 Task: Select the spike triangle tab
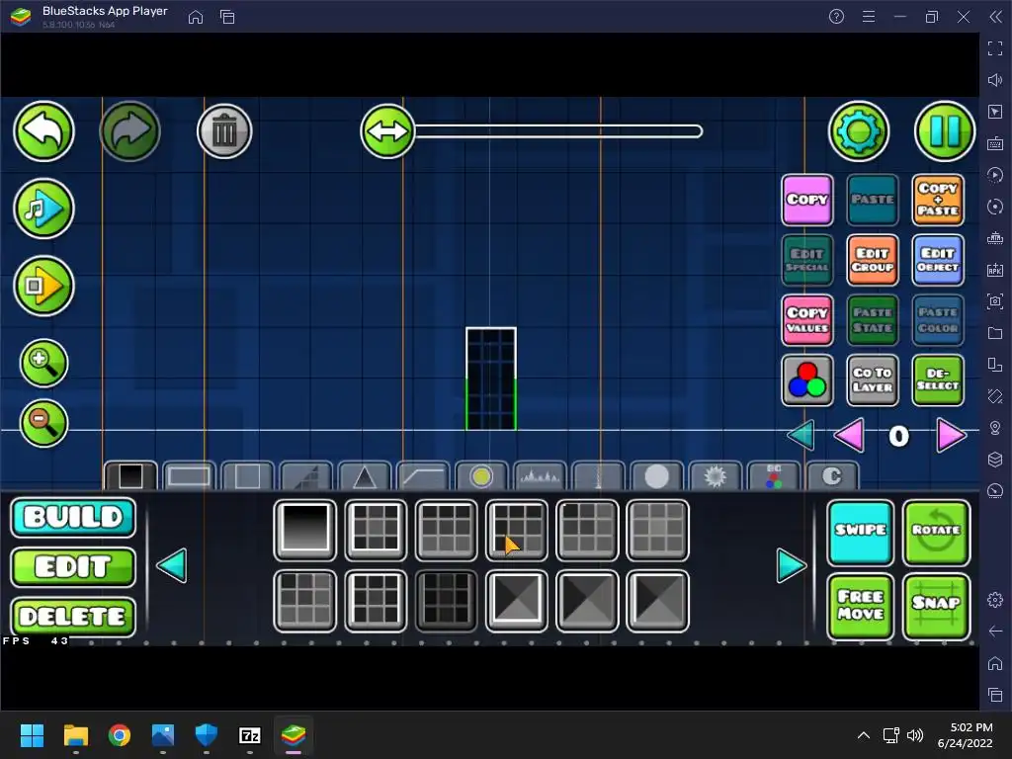tap(364, 476)
